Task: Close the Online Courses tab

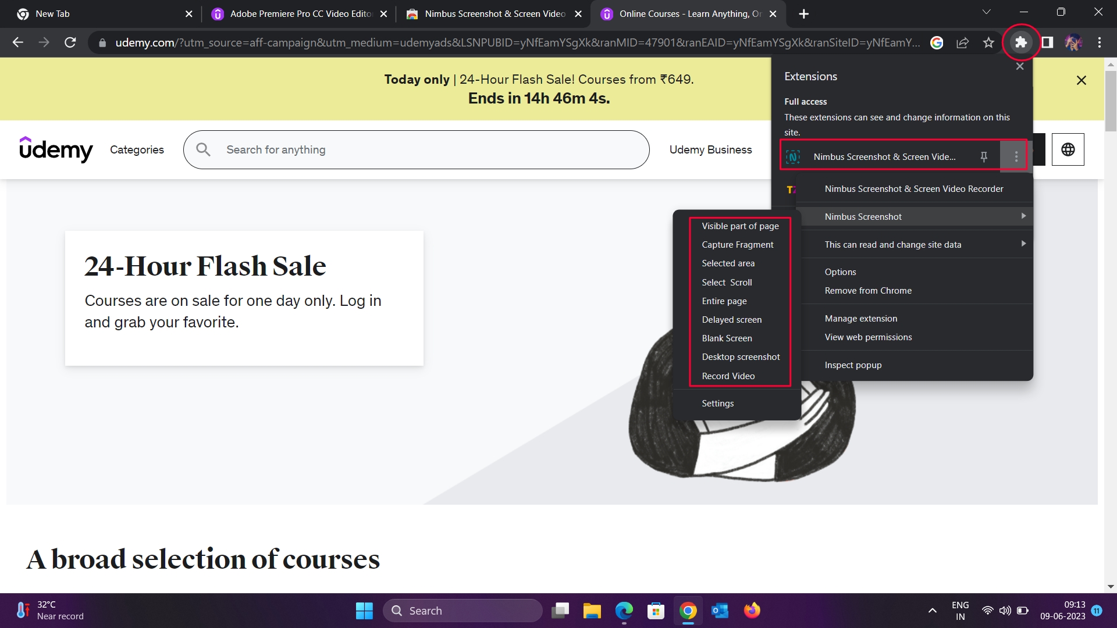Action: [x=773, y=14]
